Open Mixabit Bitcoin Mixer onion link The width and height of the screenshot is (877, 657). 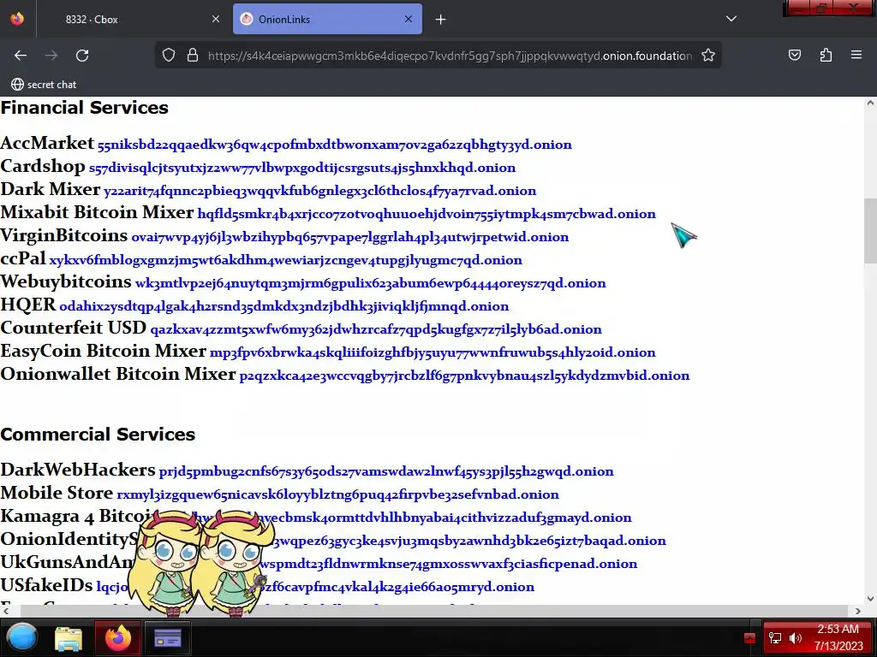pos(427,214)
